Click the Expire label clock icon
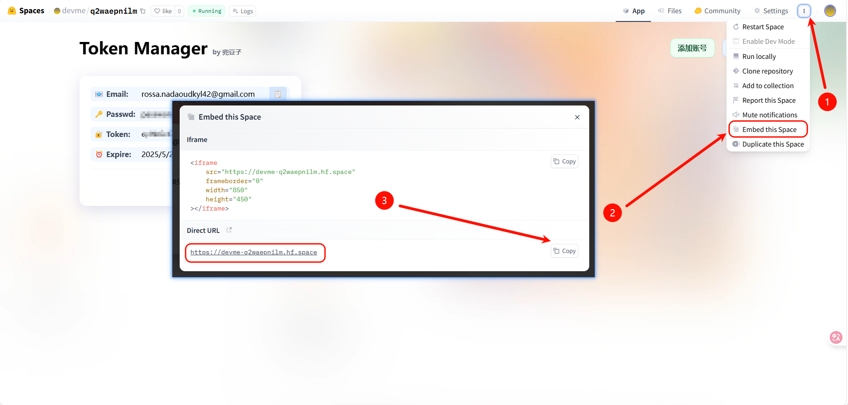848x405 pixels. (99, 154)
